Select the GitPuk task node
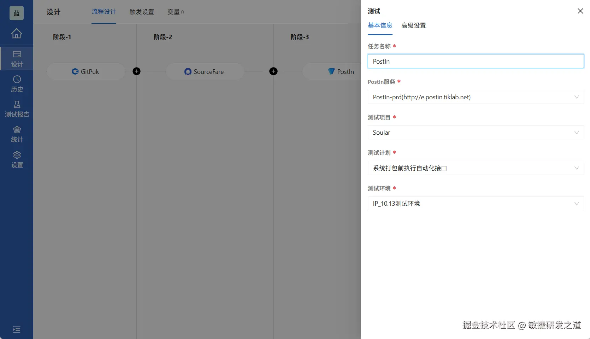This screenshot has width=590, height=339. pos(86,71)
